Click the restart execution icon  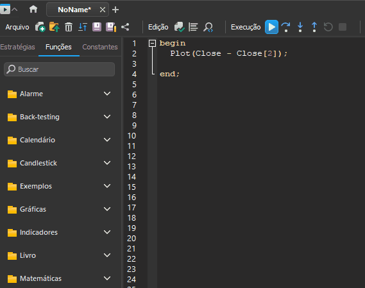point(328,27)
